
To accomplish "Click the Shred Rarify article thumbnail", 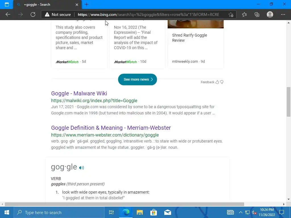I will [196, 24].
